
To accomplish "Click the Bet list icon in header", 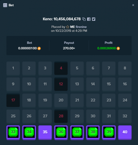I will tap(5, 5).
